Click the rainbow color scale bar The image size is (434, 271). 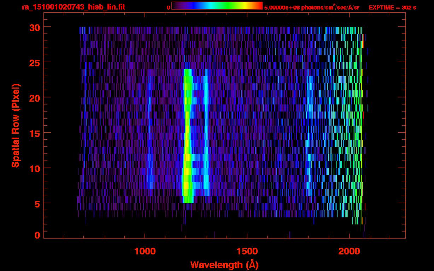tap(217, 6)
